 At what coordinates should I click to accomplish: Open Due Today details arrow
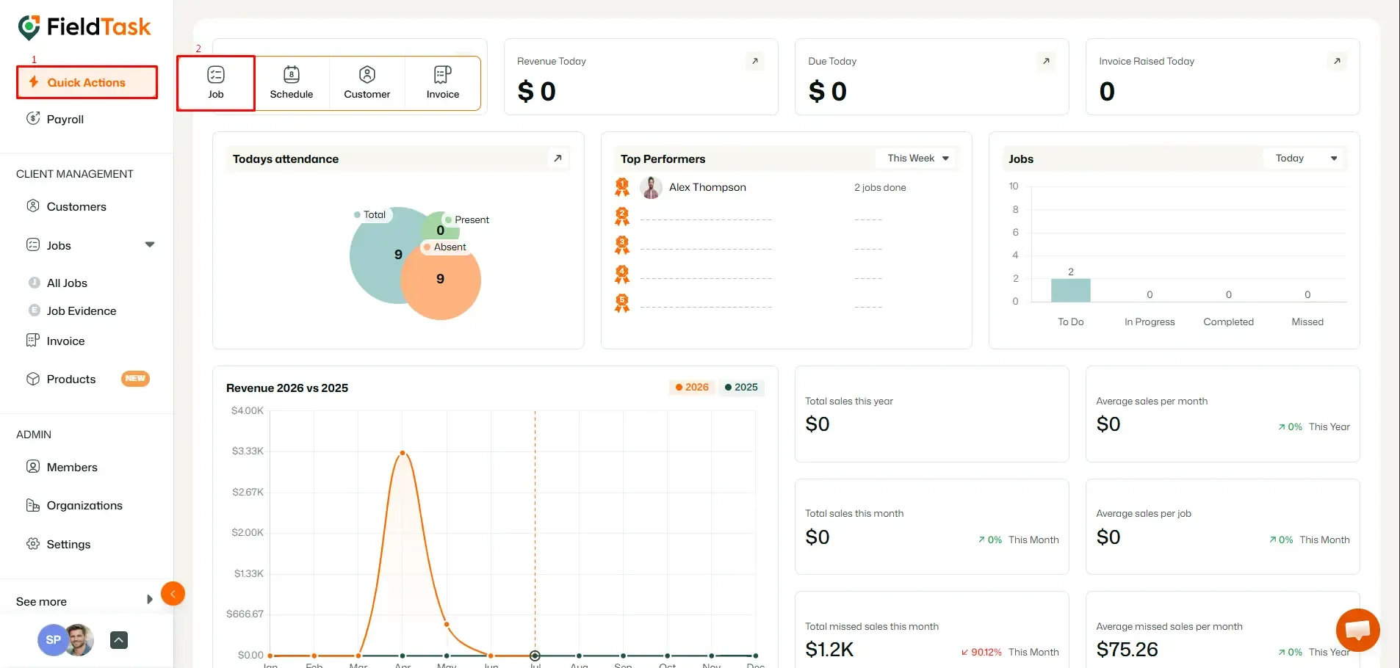(1046, 61)
